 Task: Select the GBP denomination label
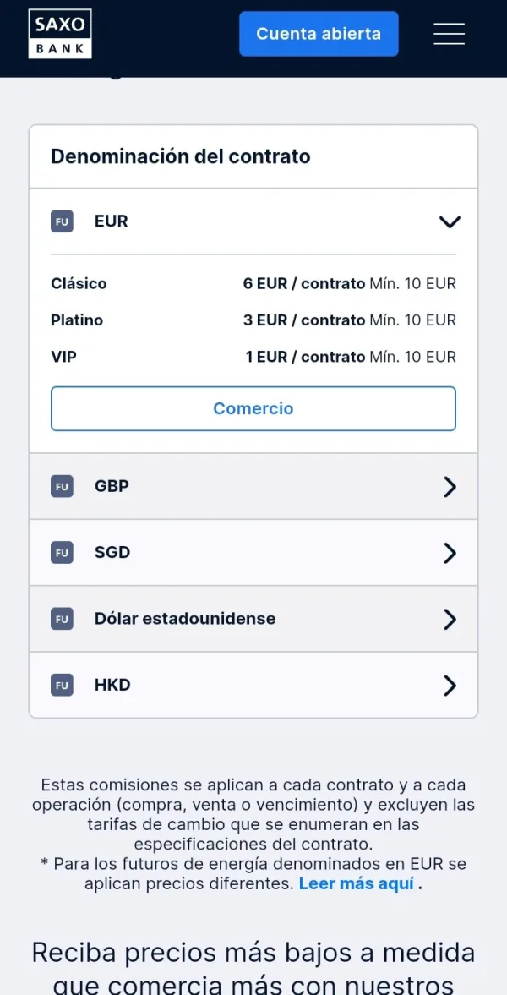pos(112,486)
